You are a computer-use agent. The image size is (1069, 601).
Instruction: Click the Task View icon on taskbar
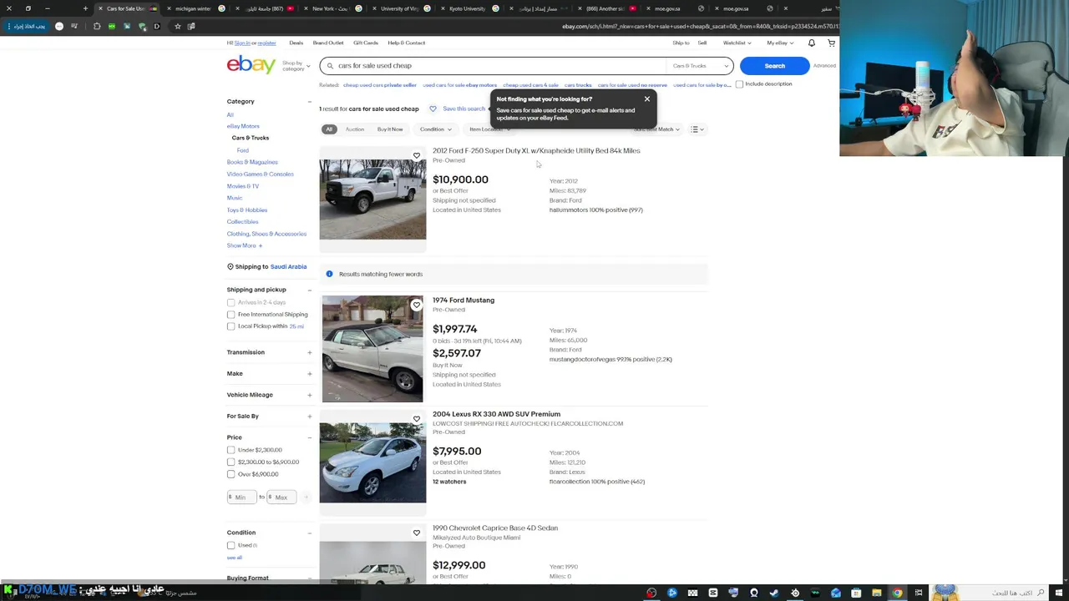coord(919,593)
